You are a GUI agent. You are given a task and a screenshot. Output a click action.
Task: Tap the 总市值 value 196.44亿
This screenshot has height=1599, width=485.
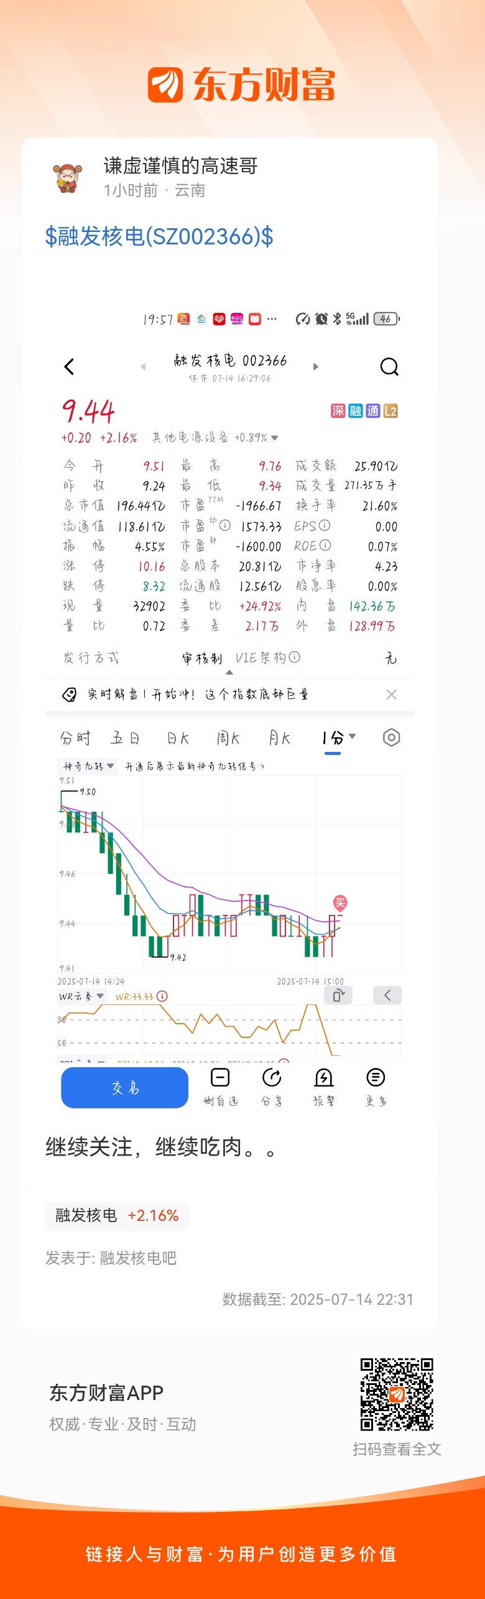tap(141, 506)
